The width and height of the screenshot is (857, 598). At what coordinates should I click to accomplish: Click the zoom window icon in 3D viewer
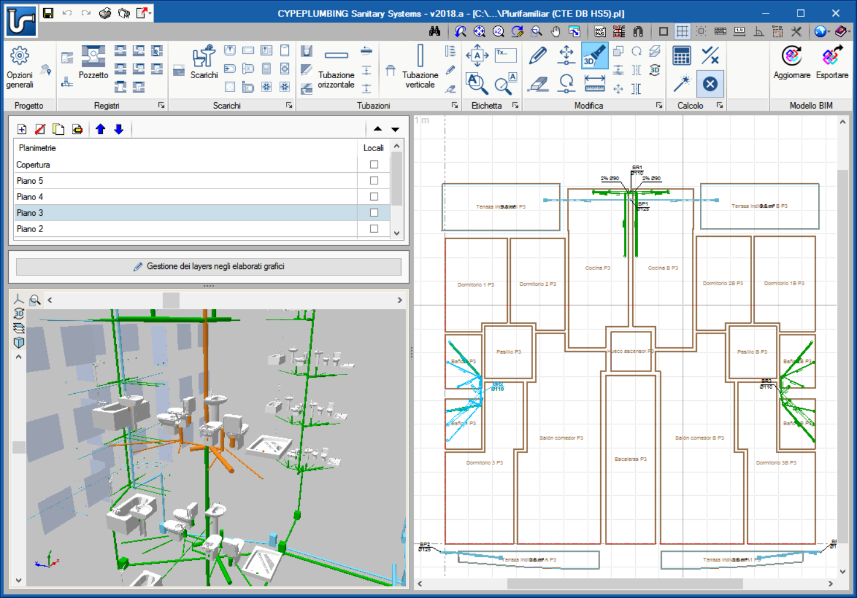pyautogui.click(x=36, y=300)
